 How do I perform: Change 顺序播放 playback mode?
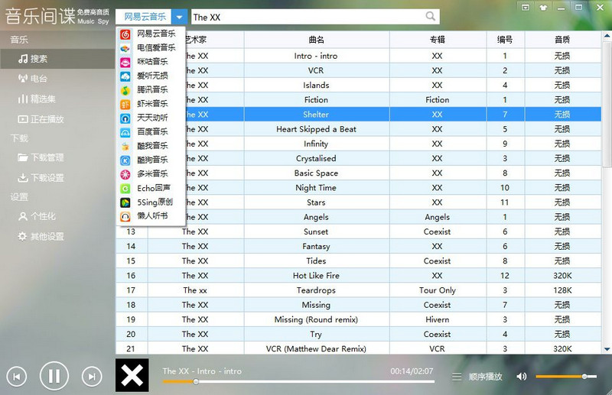[x=485, y=377]
